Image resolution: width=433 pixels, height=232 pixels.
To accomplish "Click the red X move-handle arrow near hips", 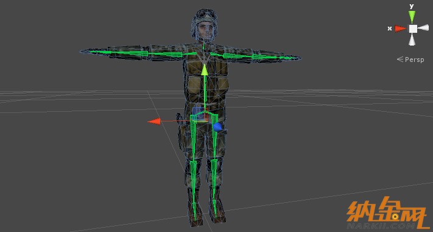I will tap(154, 121).
